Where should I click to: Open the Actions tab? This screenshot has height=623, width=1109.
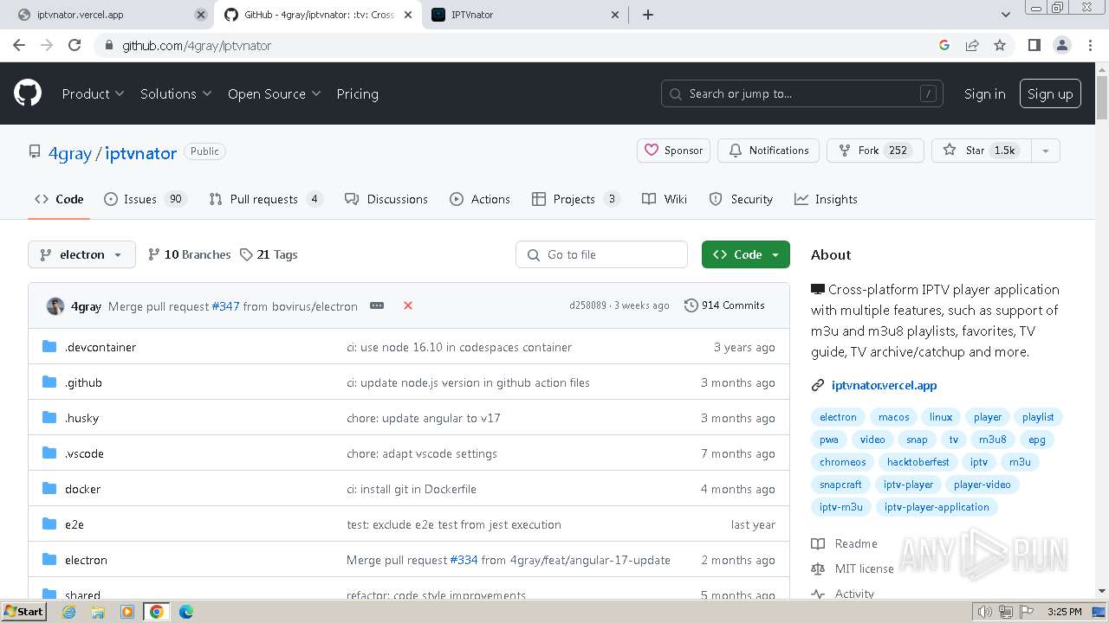click(x=480, y=199)
